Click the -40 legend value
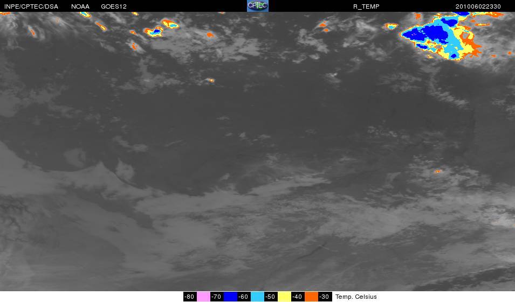Screen dimensions: 515x302 click(x=298, y=297)
